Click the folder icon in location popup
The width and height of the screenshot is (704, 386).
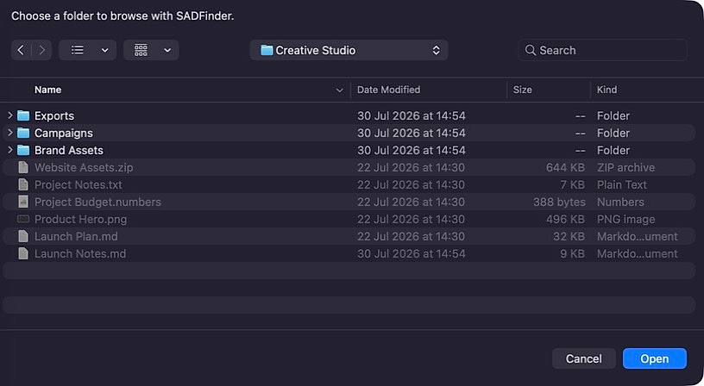267,50
